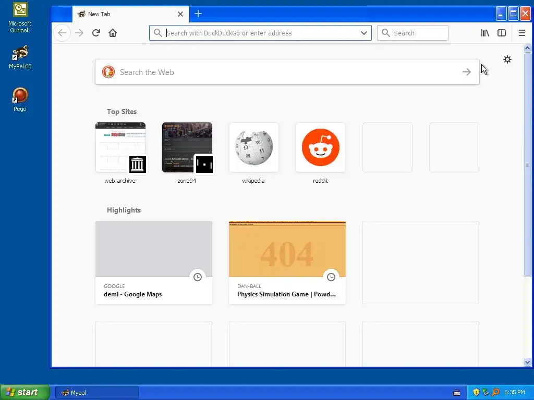Open the Library bookmarks icon
The image size is (534, 400).
(x=485, y=33)
